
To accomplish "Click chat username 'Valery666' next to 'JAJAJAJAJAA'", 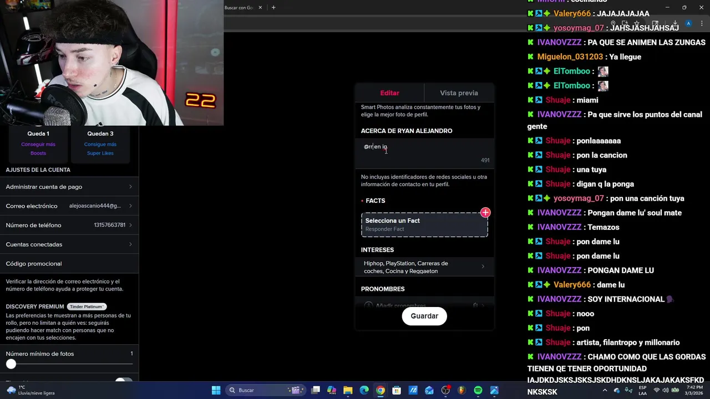I will tap(572, 14).
